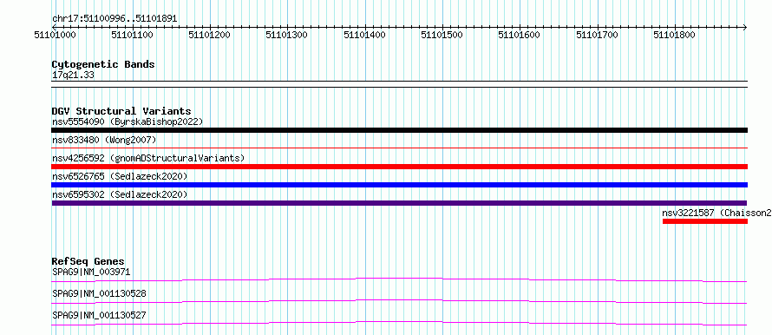The height and width of the screenshot is (335, 772).
Task: Click the nsv5554090 black variant bar
Action: (x=399, y=130)
